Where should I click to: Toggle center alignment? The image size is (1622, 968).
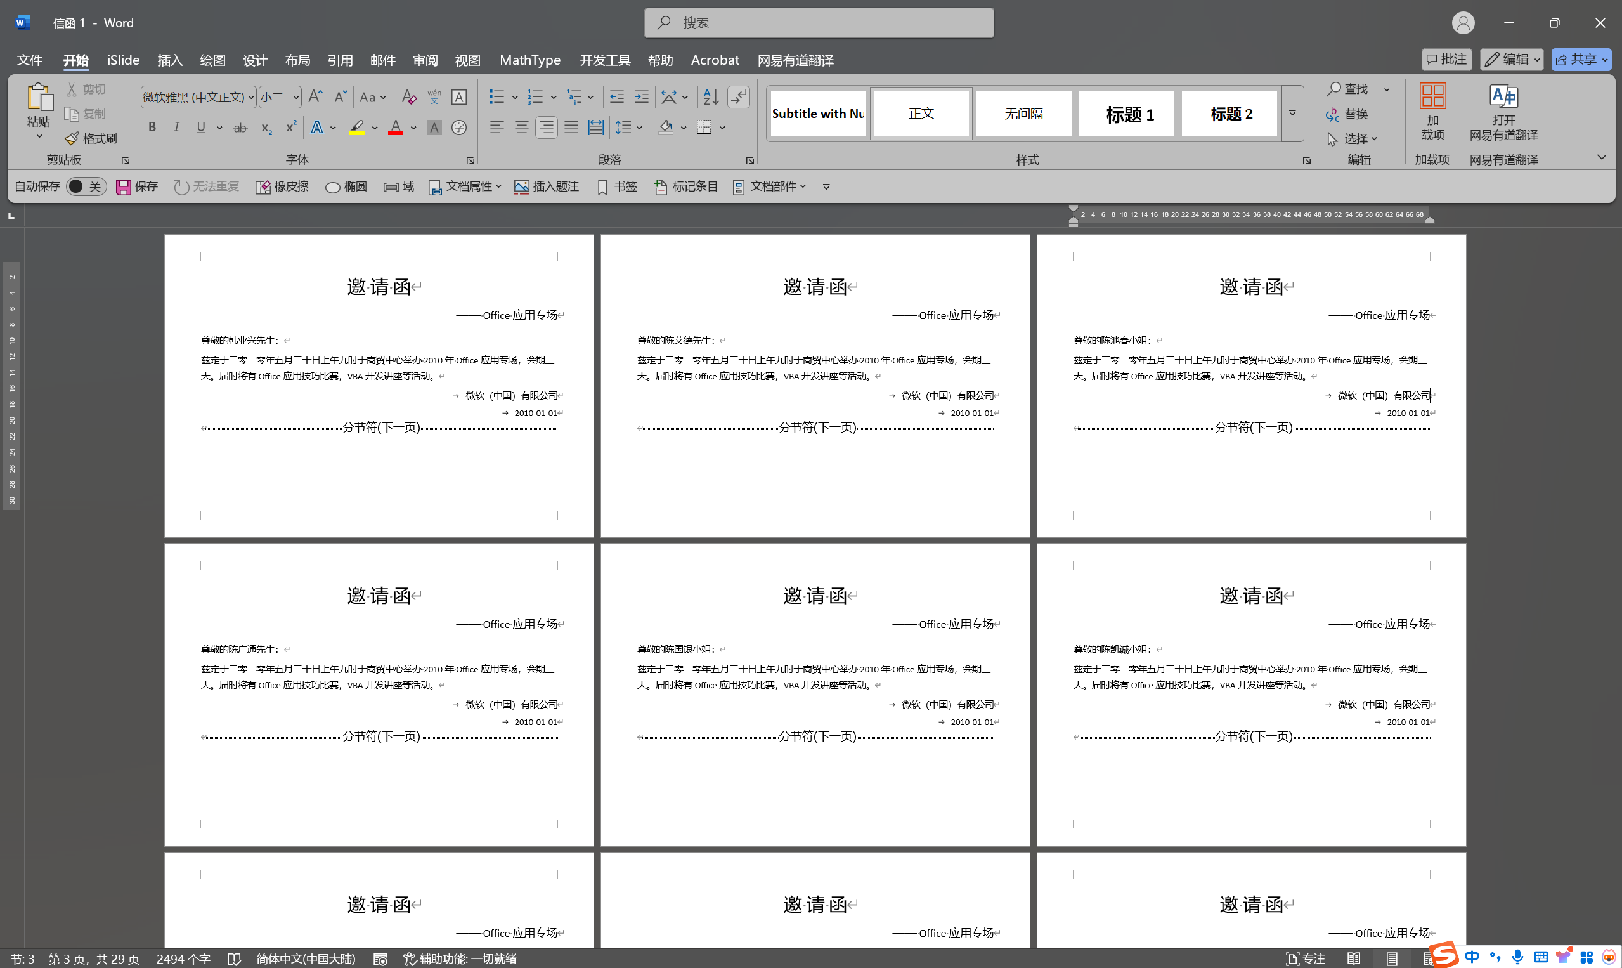(x=522, y=128)
